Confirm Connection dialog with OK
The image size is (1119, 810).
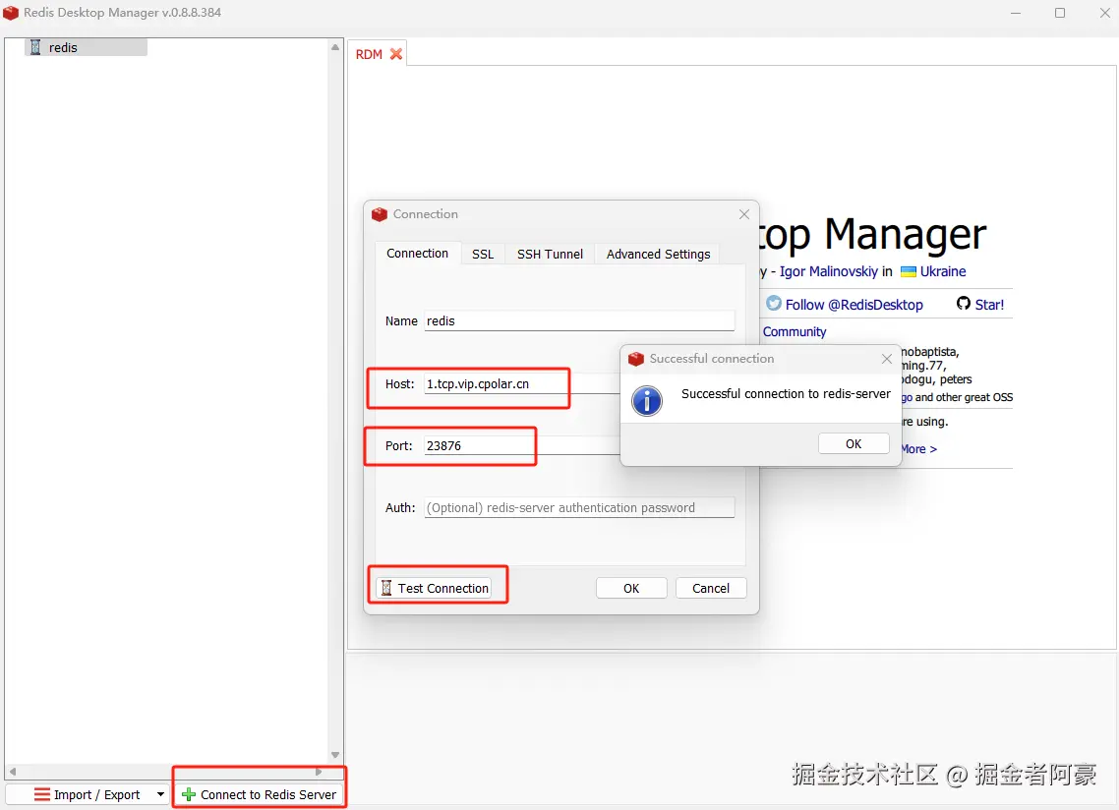pyautogui.click(x=631, y=588)
